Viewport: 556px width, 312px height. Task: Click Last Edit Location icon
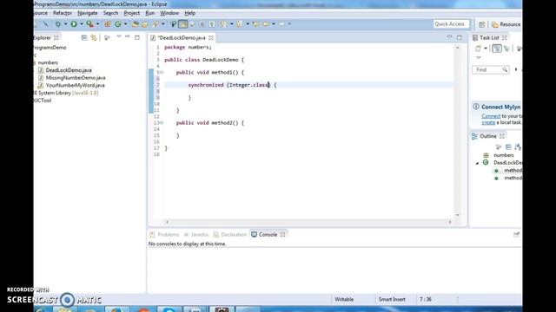[255, 24]
